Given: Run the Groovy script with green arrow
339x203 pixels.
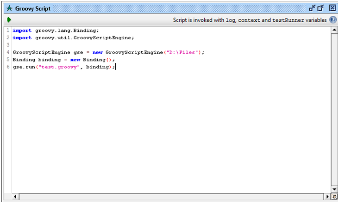Looking at the screenshot, I should pyautogui.click(x=9, y=20).
